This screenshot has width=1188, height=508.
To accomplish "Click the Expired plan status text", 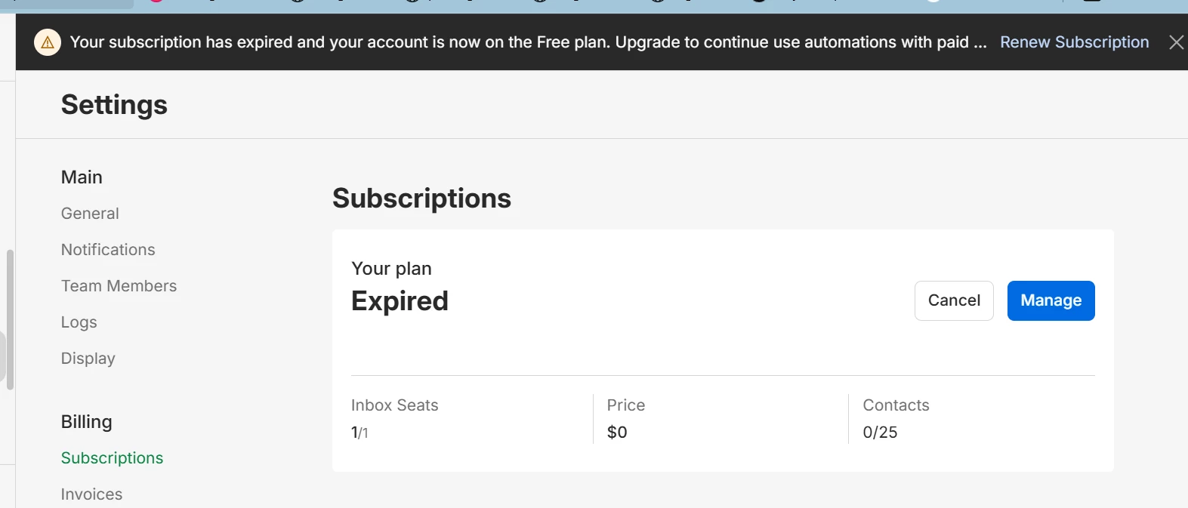I will coord(400,301).
